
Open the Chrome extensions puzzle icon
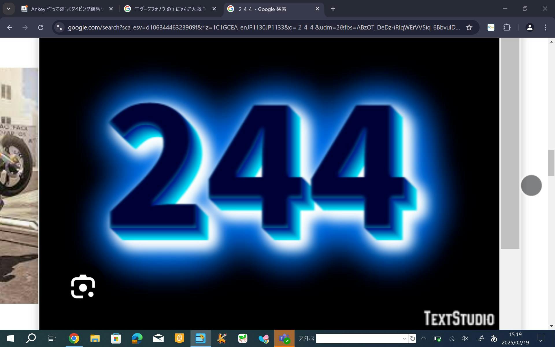click(507, 27)
